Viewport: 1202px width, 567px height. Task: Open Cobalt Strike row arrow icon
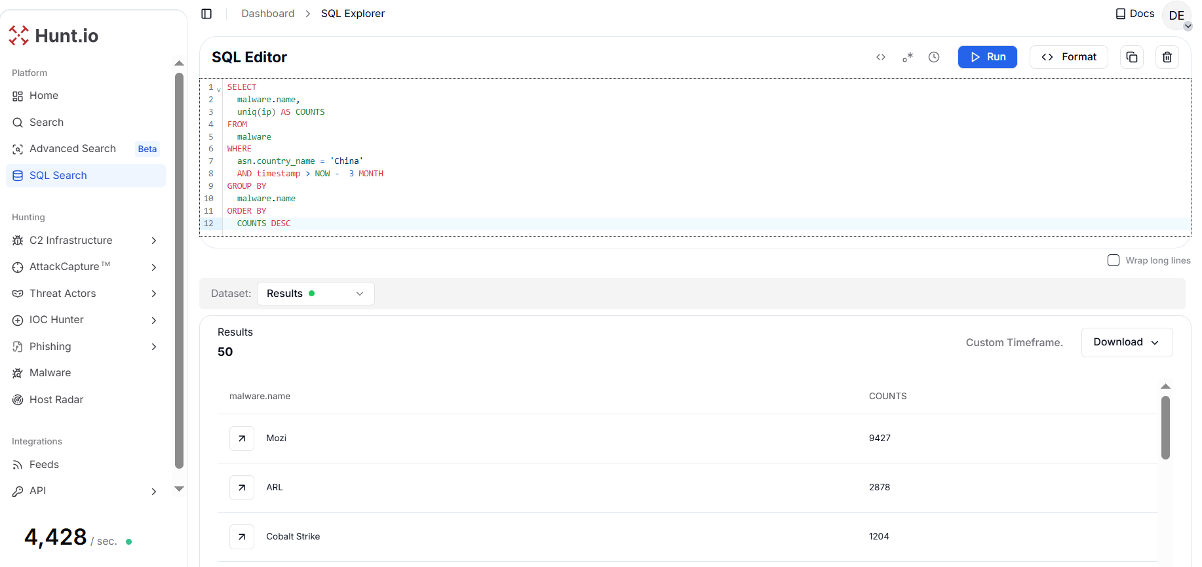(242, 537)
